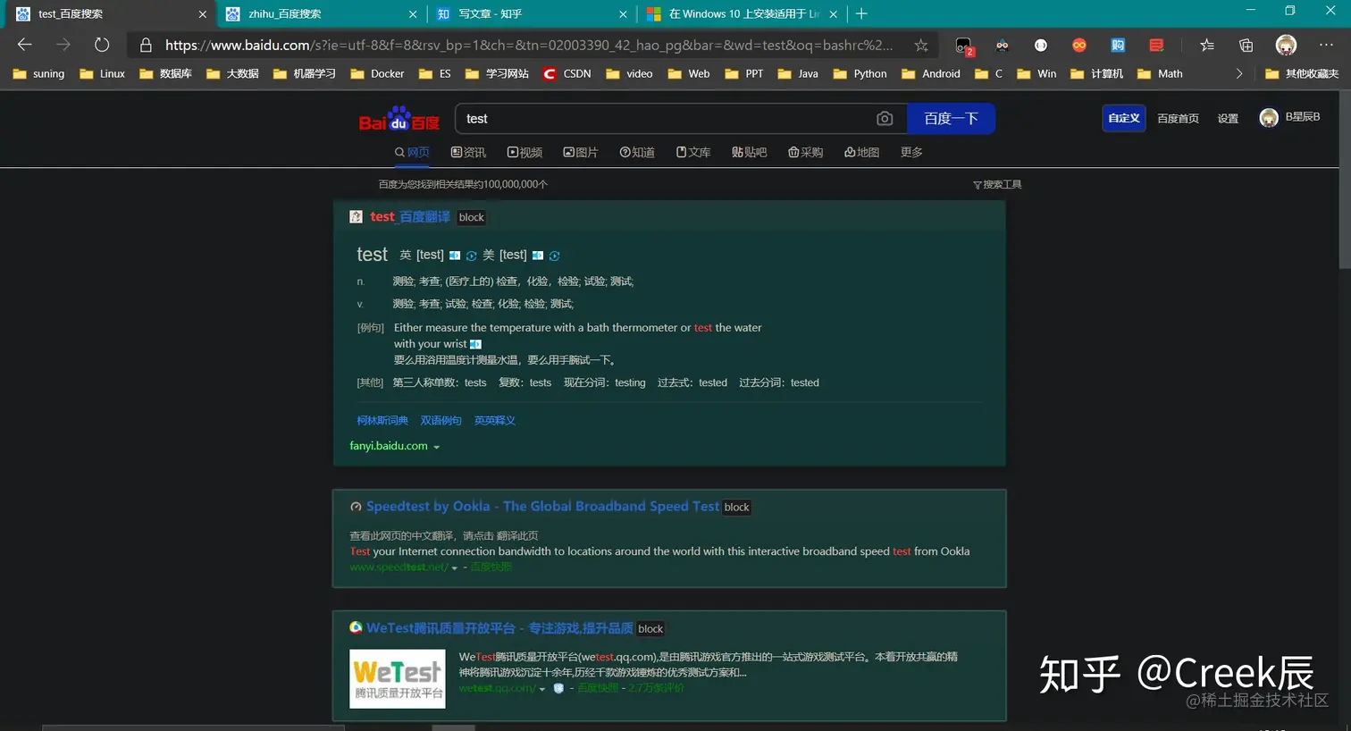Image resolution: width=1351 pixels, height=731 pixels.
Task: Open the browser profile avatar
Action: tap(1286, 45)
